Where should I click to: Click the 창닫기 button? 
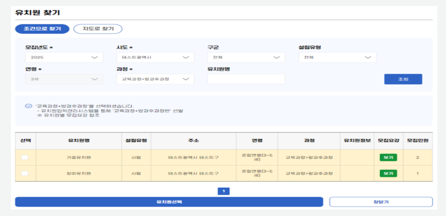click(x=381, y=202)
